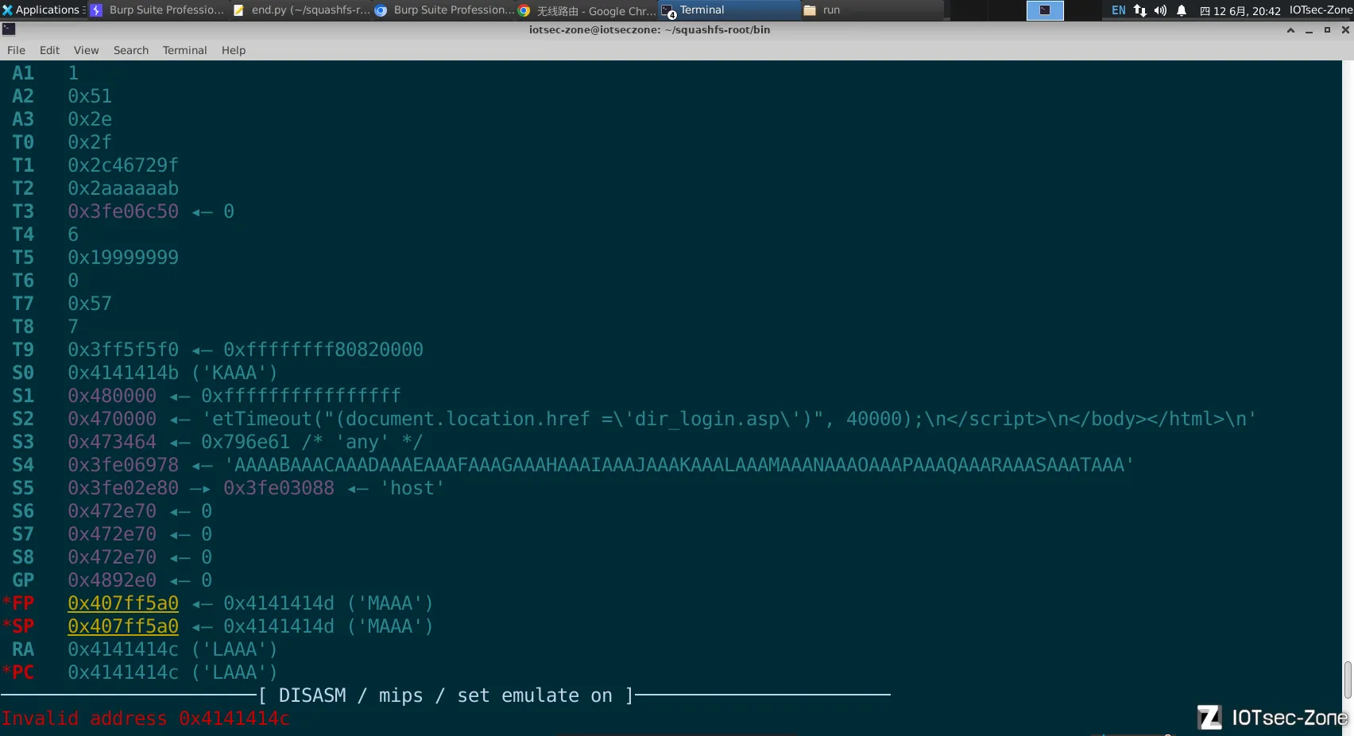
Task: Switch to end.py editor taskbar window
Action: point(301,10)
